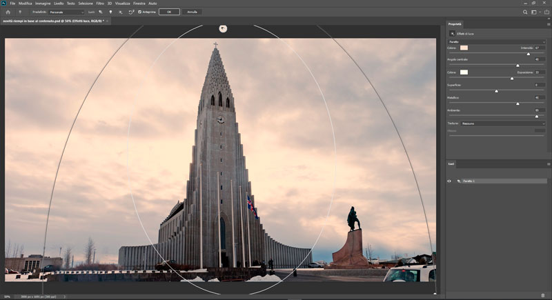
Task: Click the spot light icon beside Faretto 1
Action: click(459, 181)
